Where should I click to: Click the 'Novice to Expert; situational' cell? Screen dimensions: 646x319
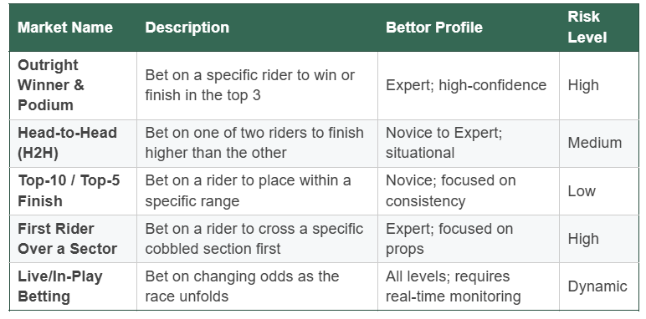coord(469,143)
